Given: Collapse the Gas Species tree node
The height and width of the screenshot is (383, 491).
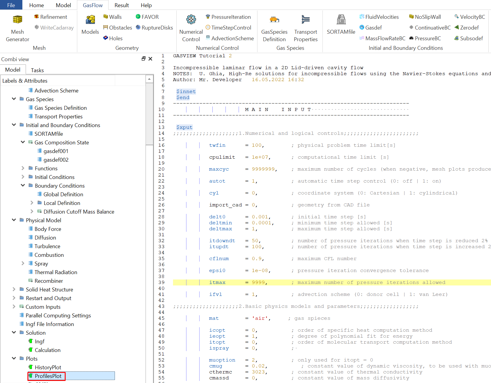Looking at the screenshot, I should (14, 99).
